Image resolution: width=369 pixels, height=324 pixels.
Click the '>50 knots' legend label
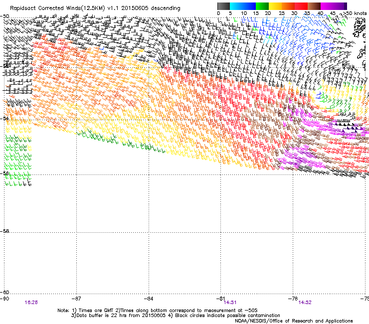355,13
